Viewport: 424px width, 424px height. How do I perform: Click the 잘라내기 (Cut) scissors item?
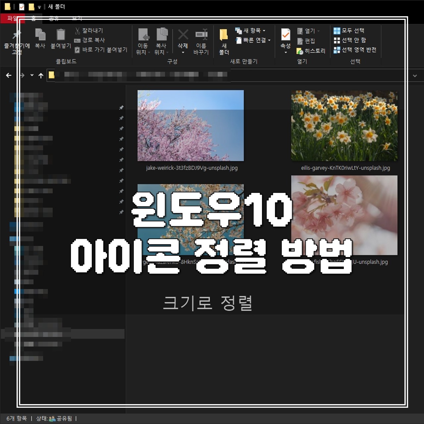click(x=89, y=30)
